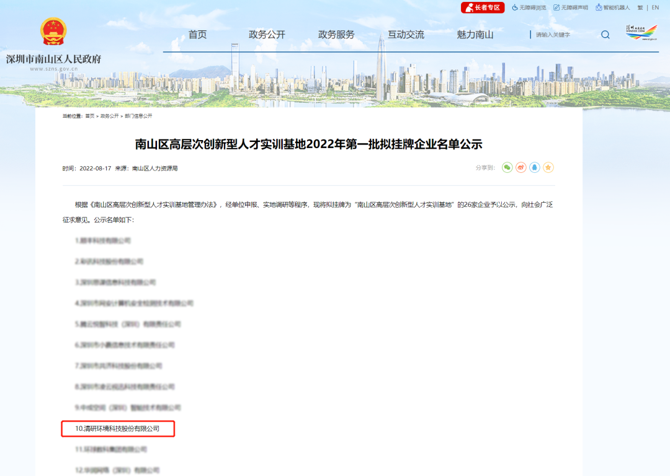Open the 魅力南山 navigation menu
This screenshot has width=670, height=476.
coord(475,35)
